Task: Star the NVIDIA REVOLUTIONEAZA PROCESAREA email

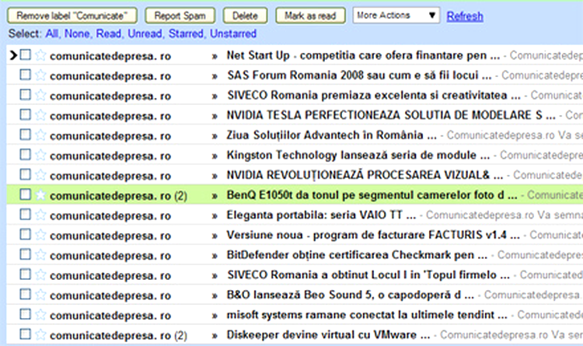Action: [40, 175]
